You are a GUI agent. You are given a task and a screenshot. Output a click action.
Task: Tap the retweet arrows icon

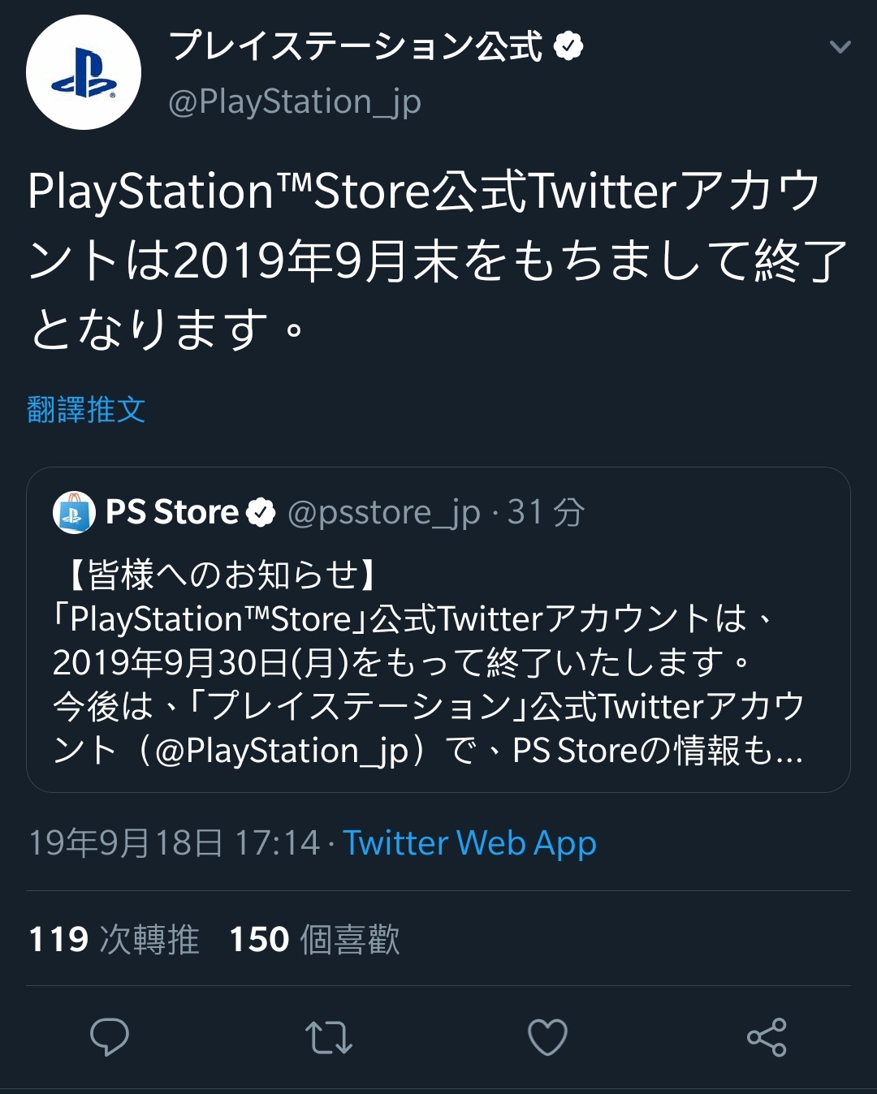tap(329, 1037)
